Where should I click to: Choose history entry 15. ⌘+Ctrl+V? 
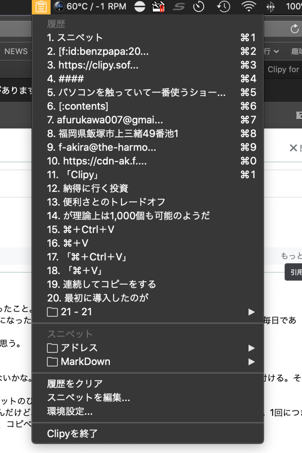(148, 230)
